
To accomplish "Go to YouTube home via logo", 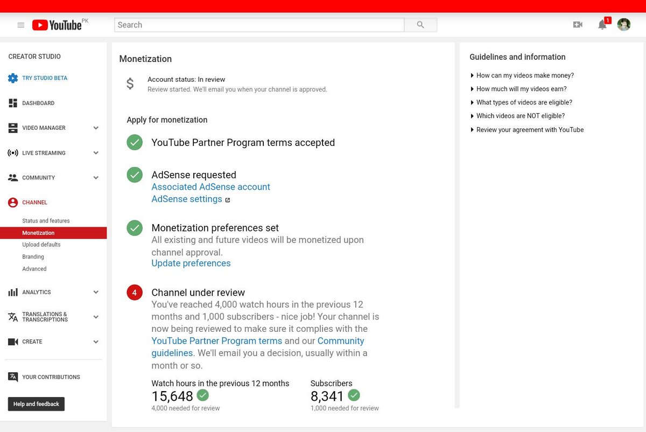I will tap(57, 25).
